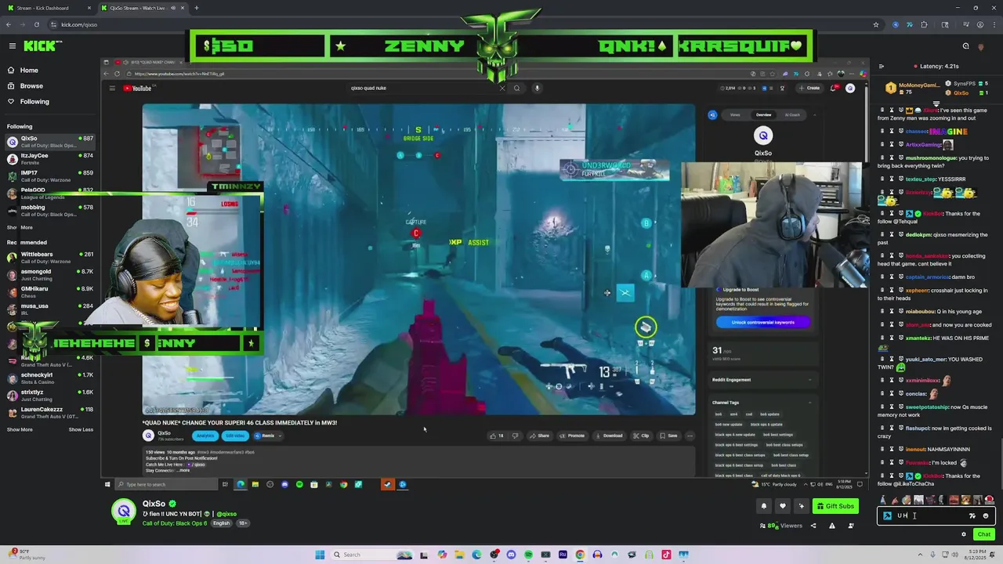The image size is (1003, 564).
Task: Open asmongold recommended channel
Action: tap(49, 275)
